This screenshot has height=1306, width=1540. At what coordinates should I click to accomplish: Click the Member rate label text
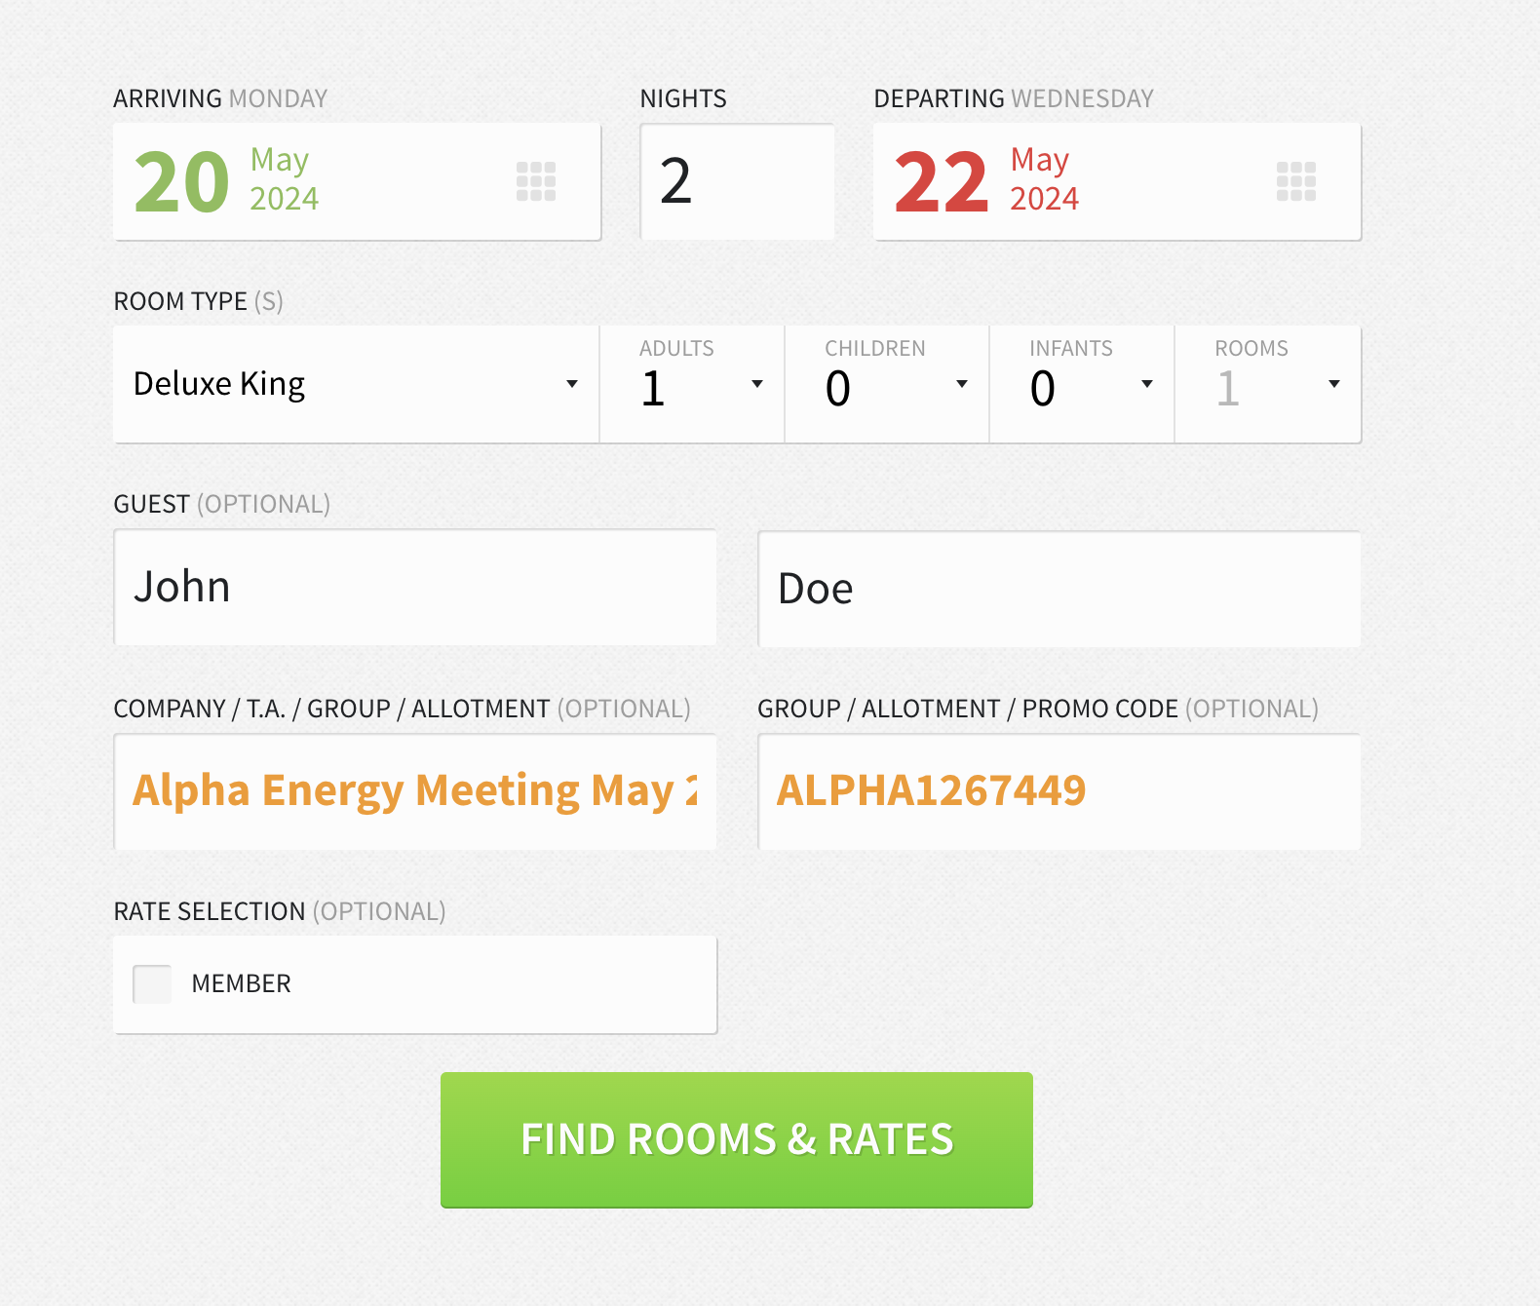coord(241,984)
